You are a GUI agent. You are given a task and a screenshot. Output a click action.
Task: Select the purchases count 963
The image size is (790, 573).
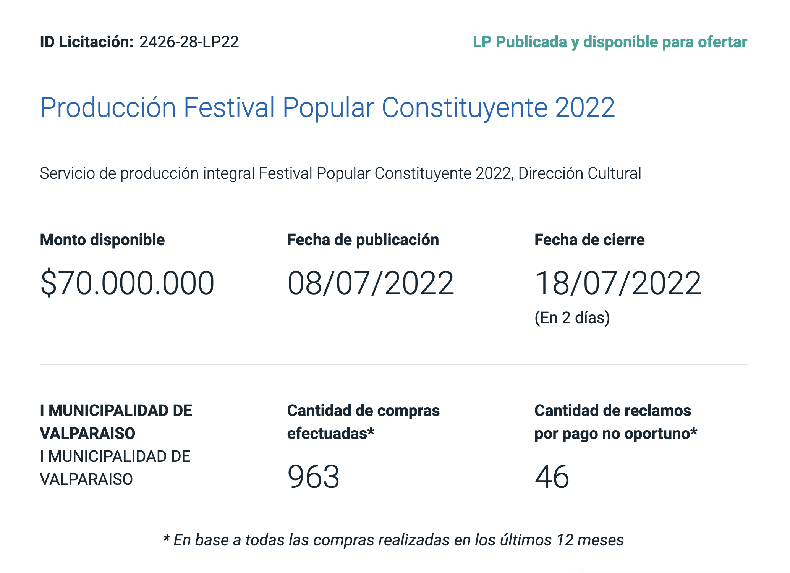pyautogui.click(x=313, y=477)
